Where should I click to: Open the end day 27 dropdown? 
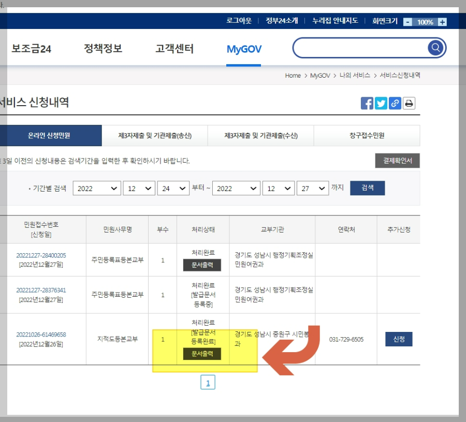[x=312, y=188]
